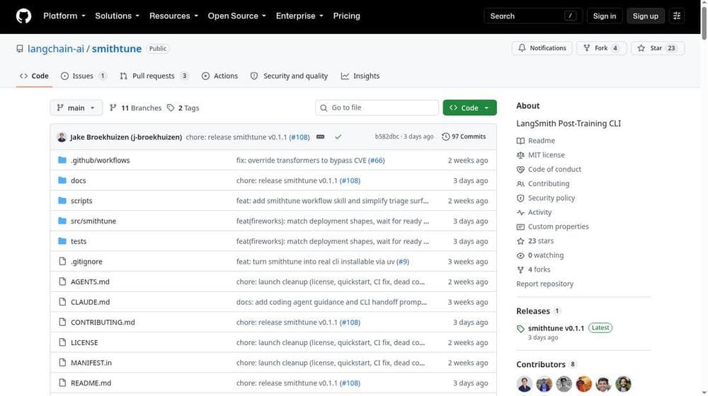Switch to the Issues tab
This screenshot has width=708, height=396.
(x=84, y=76)
